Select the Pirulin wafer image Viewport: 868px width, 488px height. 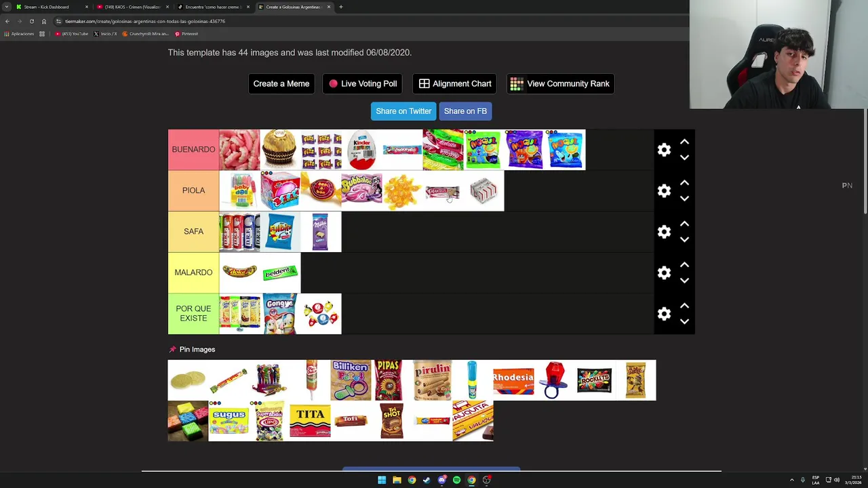click(432, 380)
